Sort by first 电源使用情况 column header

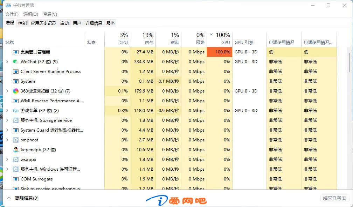[284, 39]
